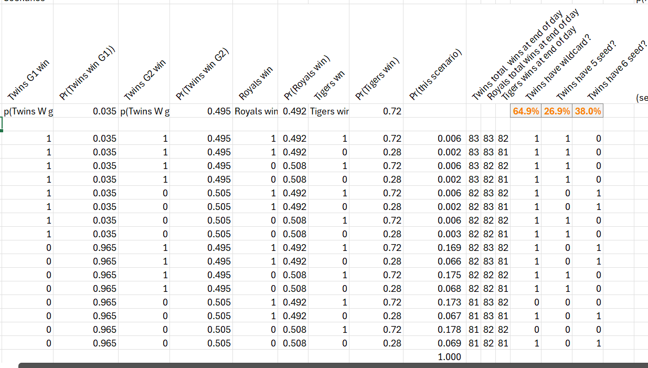Screen dimensions: 648x368
Task: Select the orange 38.0% cell
Action: [x=588, y=111]
